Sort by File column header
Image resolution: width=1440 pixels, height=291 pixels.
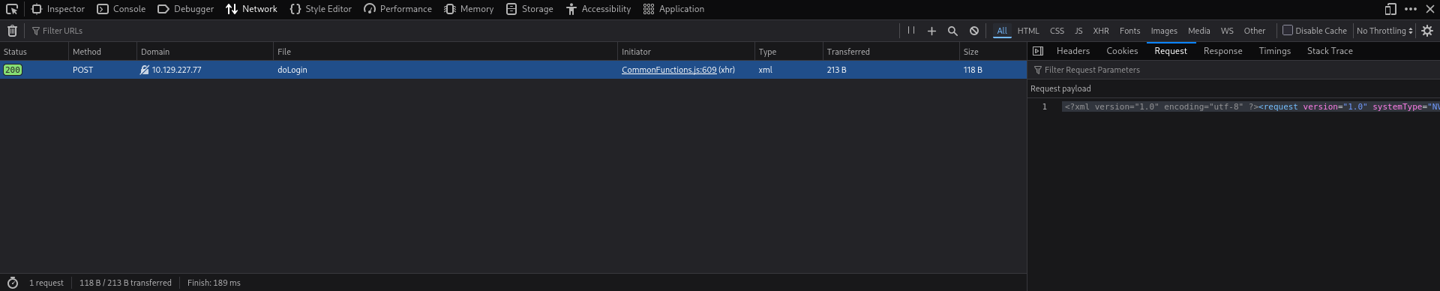point(445,52)
